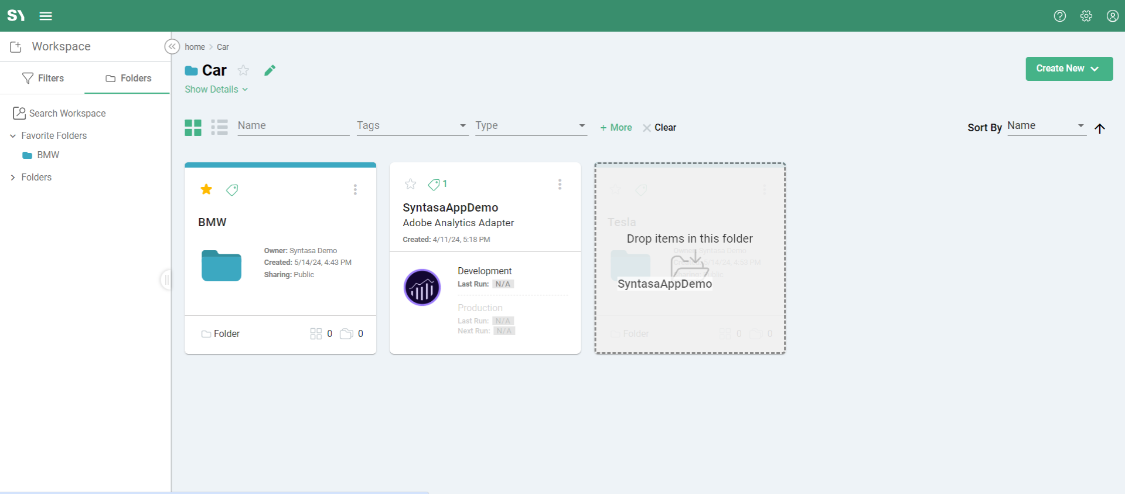Open the hamburger main menu
The width and height of the screenshot is (1125, 494).
[x=46, y=16]
